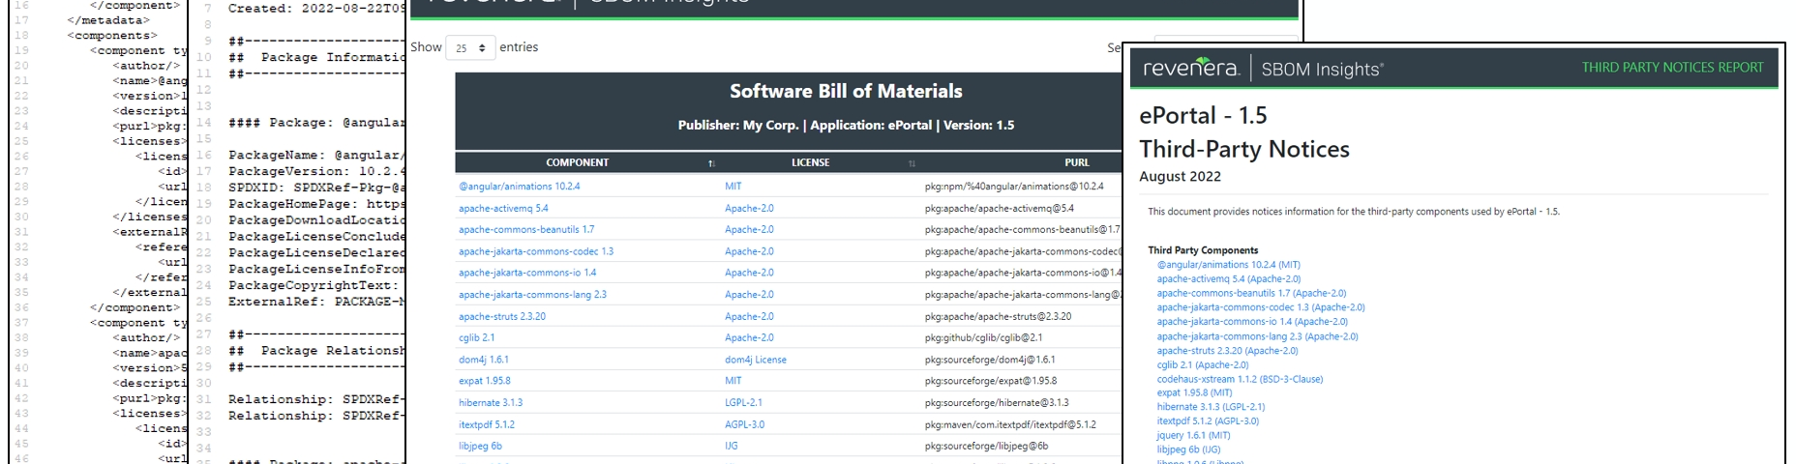Open jquery 1.6.1 (MIT) in notices report
1796x464 pixels.
1193,436
